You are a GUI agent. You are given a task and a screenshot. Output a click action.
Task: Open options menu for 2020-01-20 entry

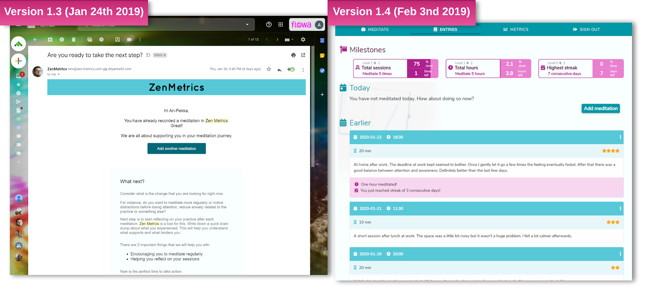[x=620, y=254]
